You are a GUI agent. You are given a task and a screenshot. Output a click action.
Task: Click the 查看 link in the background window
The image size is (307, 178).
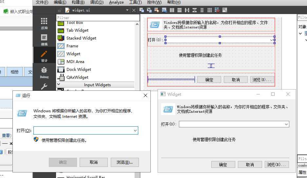pos(6,135)
